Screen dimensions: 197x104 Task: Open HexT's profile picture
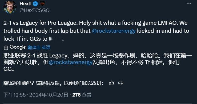click(10, 7)
